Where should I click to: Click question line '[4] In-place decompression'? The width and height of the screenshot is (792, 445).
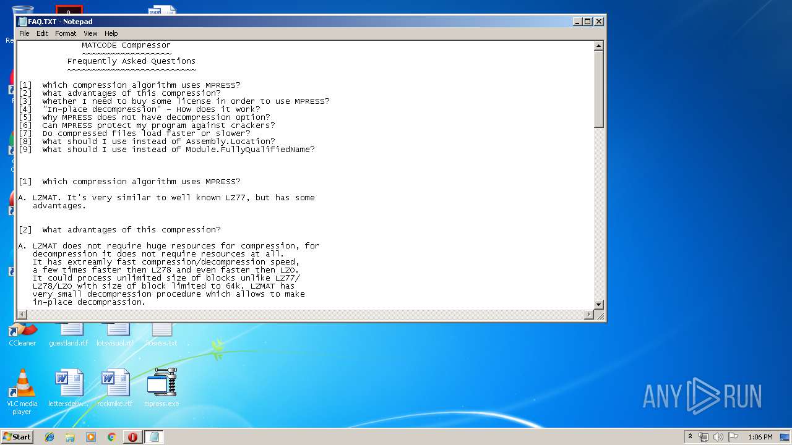tap(139, 109)
